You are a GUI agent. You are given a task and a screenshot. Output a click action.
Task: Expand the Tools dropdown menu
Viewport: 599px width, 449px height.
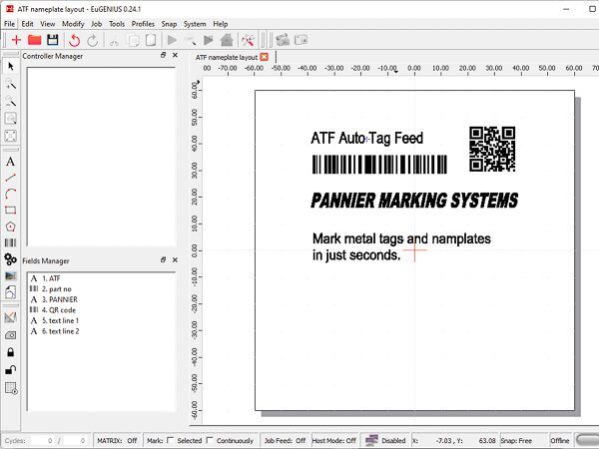click(117, 23)
